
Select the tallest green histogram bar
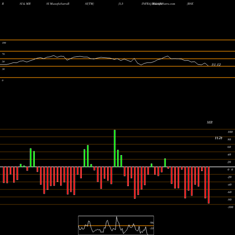pyautogui.click(x=115, y=149)
